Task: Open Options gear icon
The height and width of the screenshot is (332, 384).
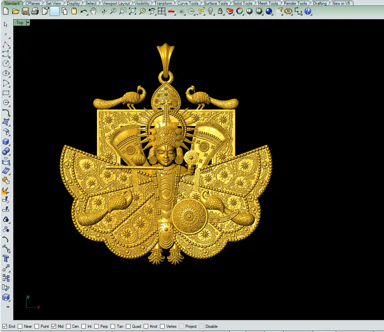Action: [x=288, y=11]
